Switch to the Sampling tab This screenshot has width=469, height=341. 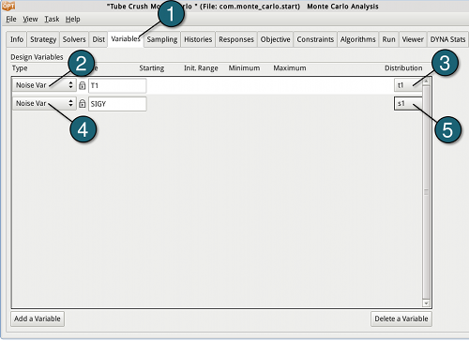pos(162,39)
